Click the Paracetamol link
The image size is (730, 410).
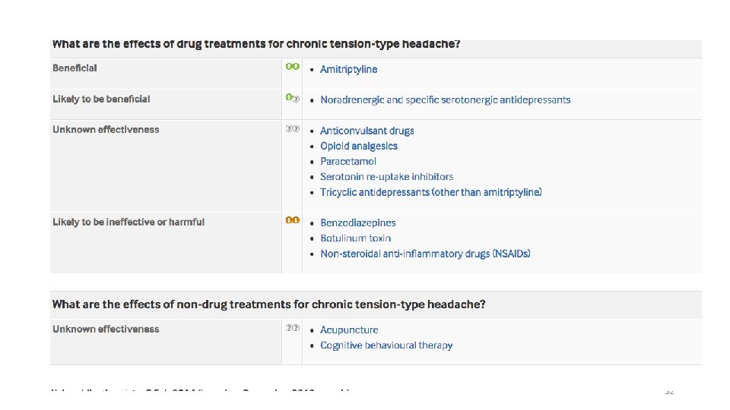348,161
